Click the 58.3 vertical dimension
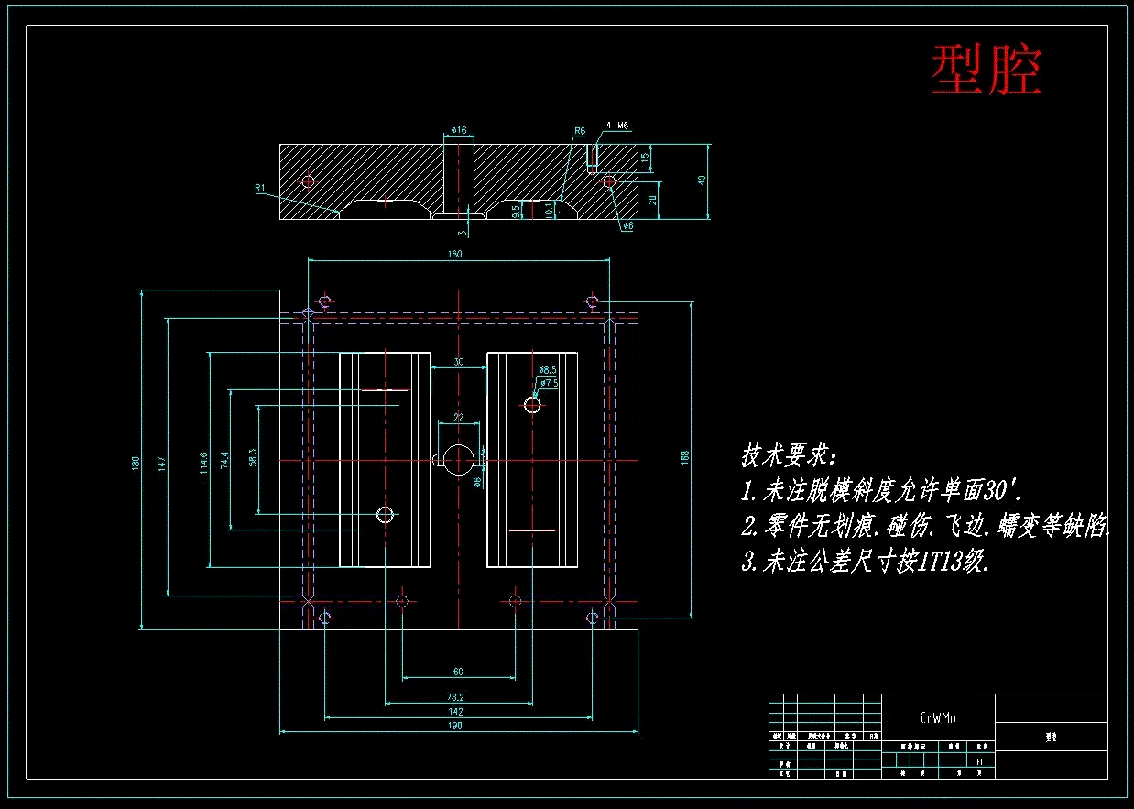The height and width of the screenshot is (809, 1134). point(252,457)
